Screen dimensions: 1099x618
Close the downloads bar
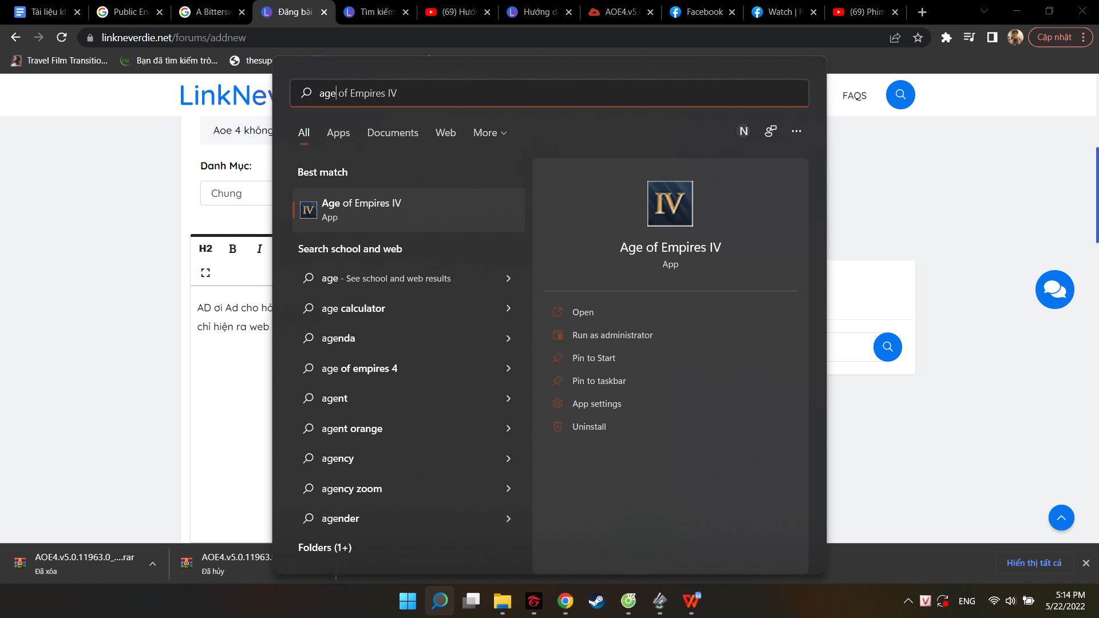click(1086, 563)
